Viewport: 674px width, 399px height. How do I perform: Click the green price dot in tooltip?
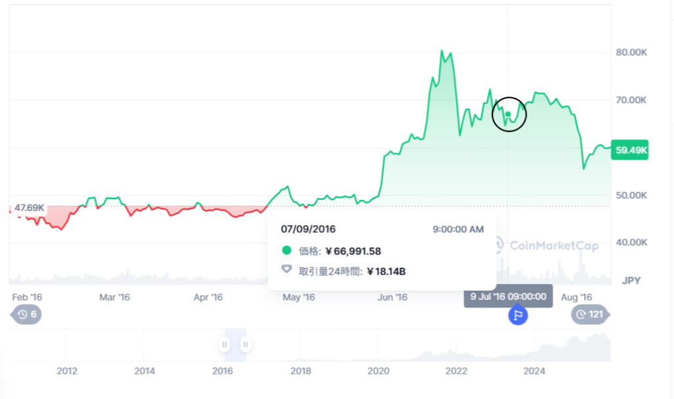coord(286,250)
